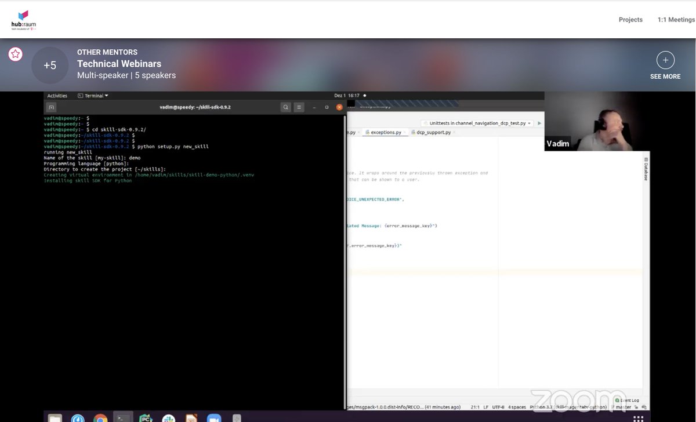Switch to PyCharm from the dock

(x=146, y=418)
